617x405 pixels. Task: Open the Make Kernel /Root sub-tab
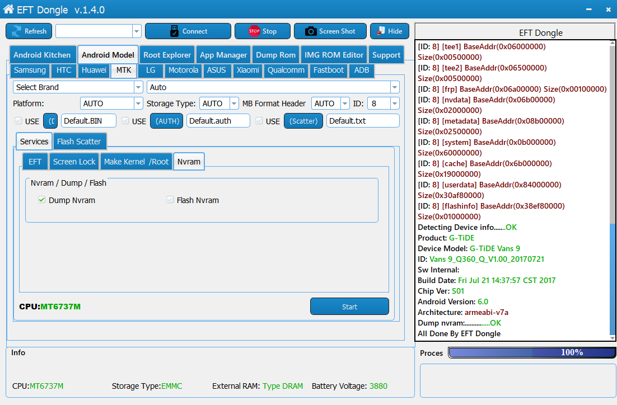136,162
